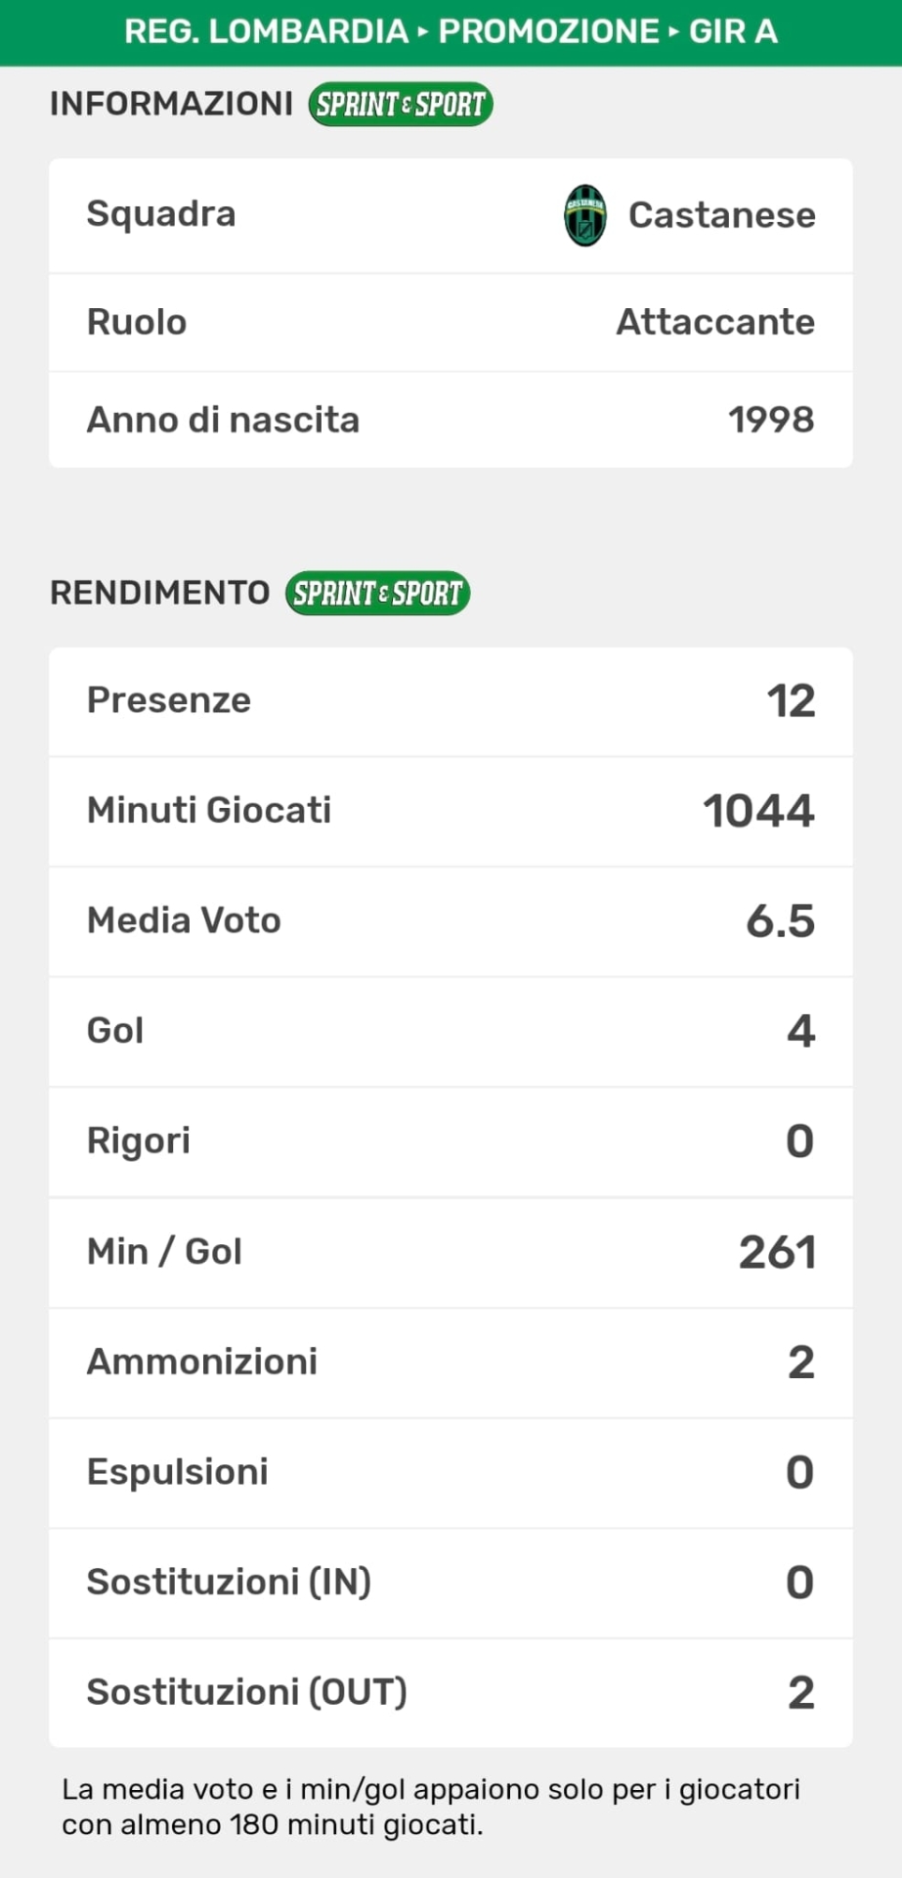902x1878 pixels.
Task: Go to GIR A in the breadcrumb
Action: 733,31
